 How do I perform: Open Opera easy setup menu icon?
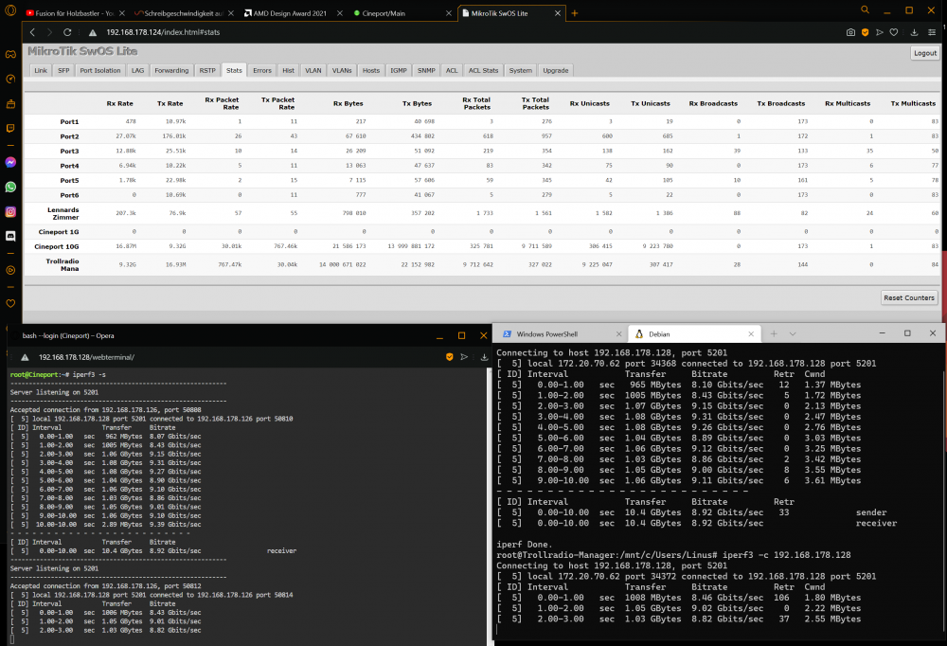point(932,32)
